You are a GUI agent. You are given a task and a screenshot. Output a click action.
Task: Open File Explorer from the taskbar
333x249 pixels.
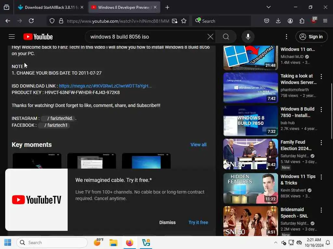point(113,243)
